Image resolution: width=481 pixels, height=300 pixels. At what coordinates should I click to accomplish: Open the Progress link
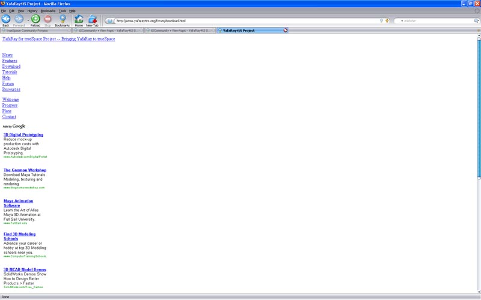coord(10,105)
